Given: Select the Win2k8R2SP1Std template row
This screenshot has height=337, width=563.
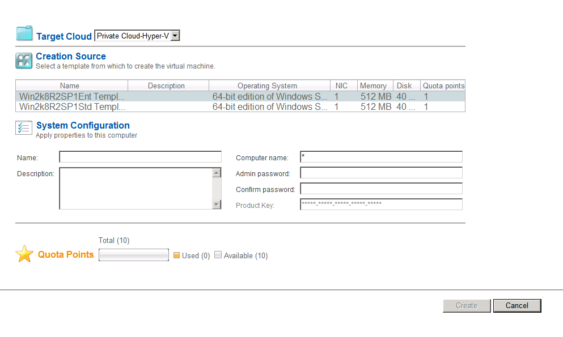Looking at the screenshot, I should coord(240,107).
